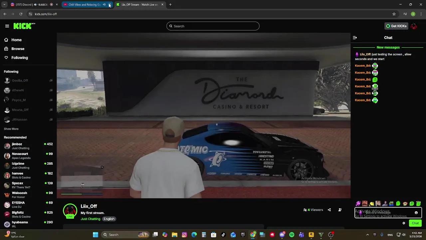Click the Liix_Off channel name below video

click(89, 206)
